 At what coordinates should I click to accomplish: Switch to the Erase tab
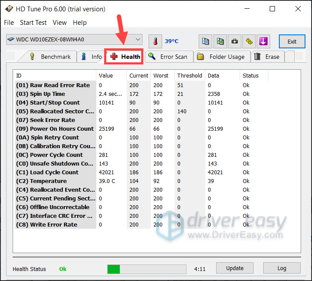point(267,57)
